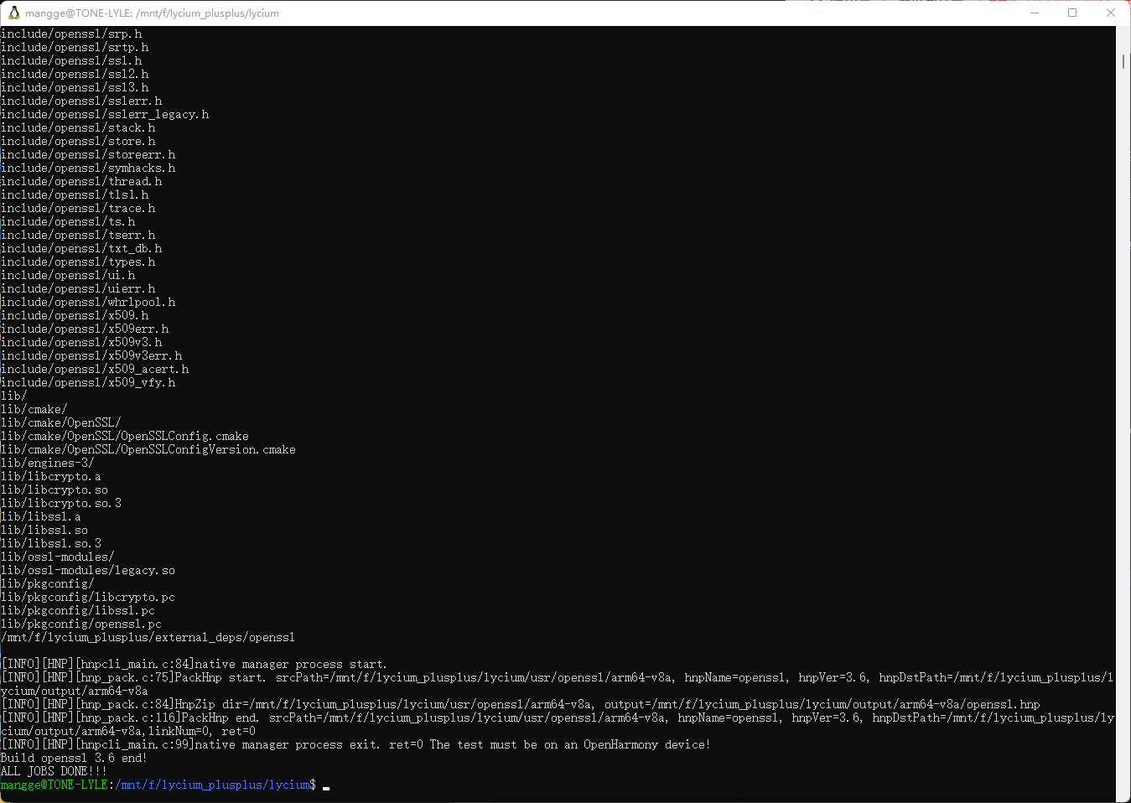Close the terminal window

(x=1111, y=13)
